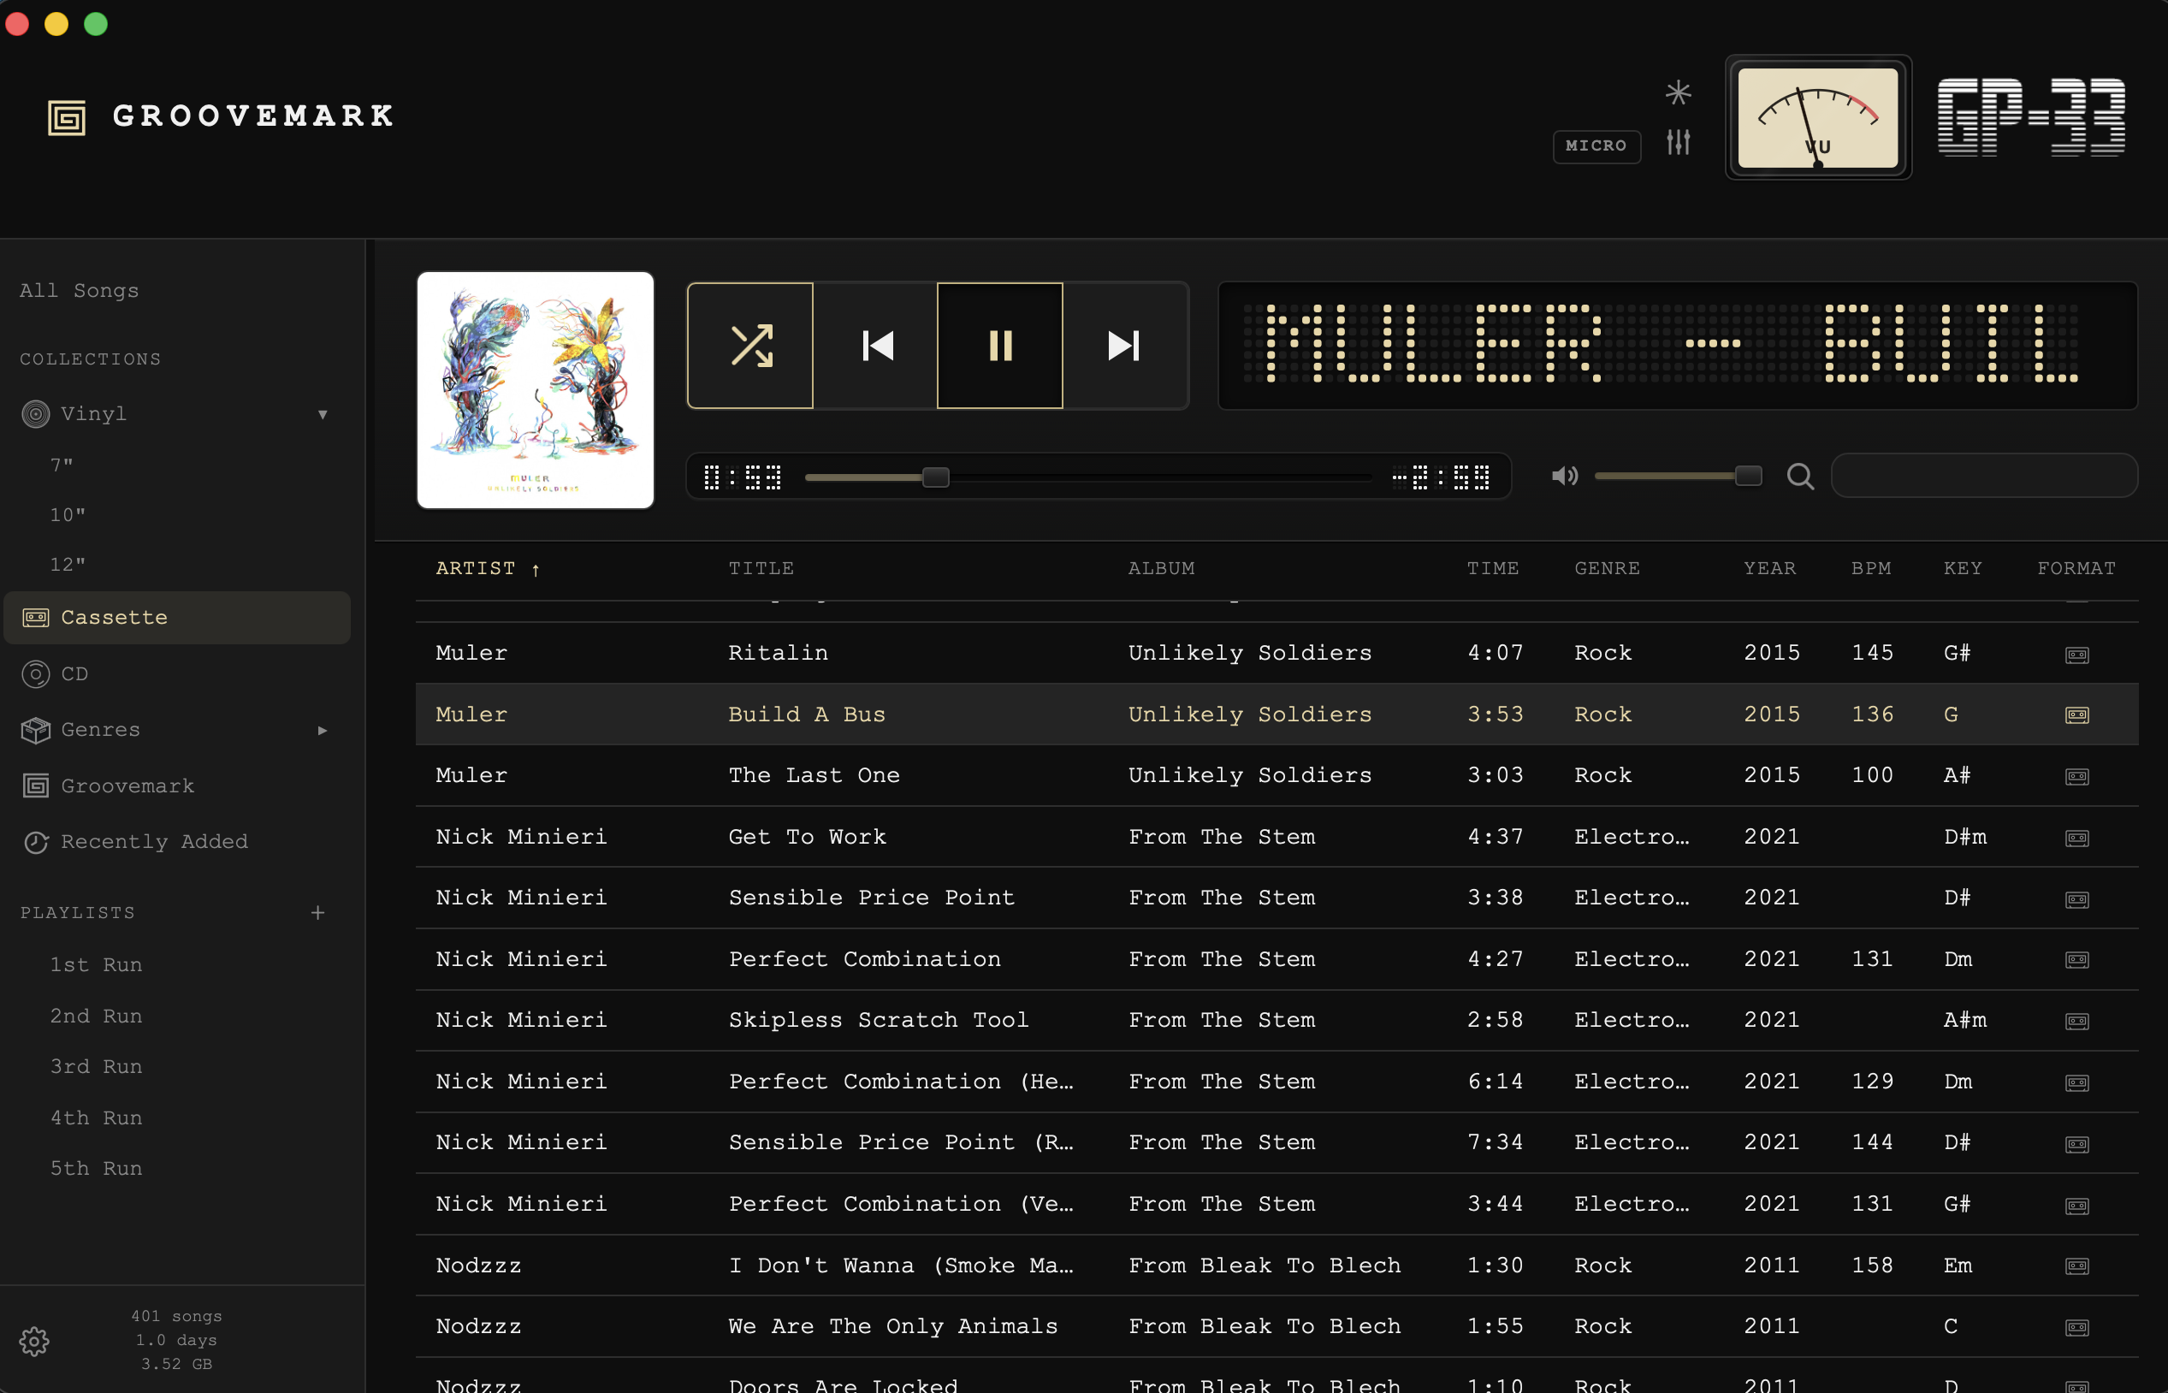Screen dimensions: 2168x1393
Task: Sort by KEY column header
Action: [x=1962, y=569]
